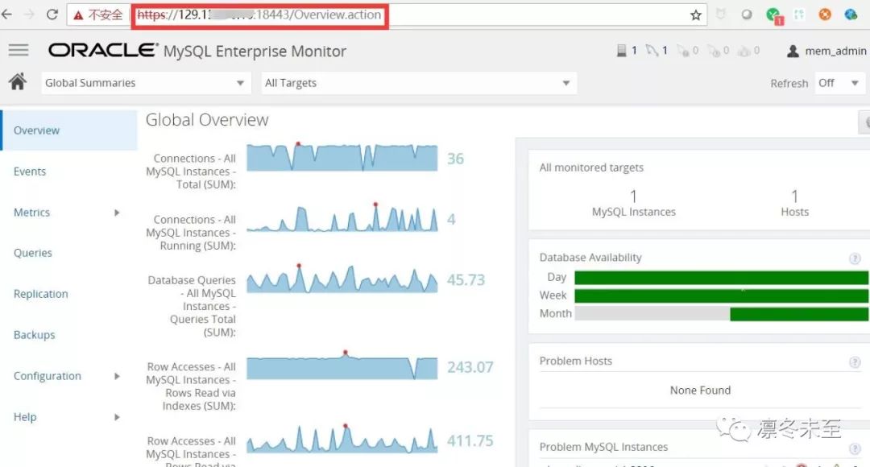Viewport: 870px width, 467px height.
Task: Open the Global Summaries dropdown
Action: coord(146,83)
